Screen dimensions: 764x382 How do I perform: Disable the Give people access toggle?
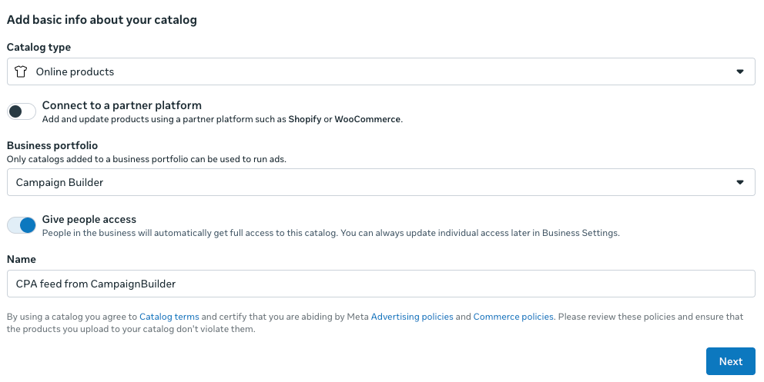pos(22,225)
